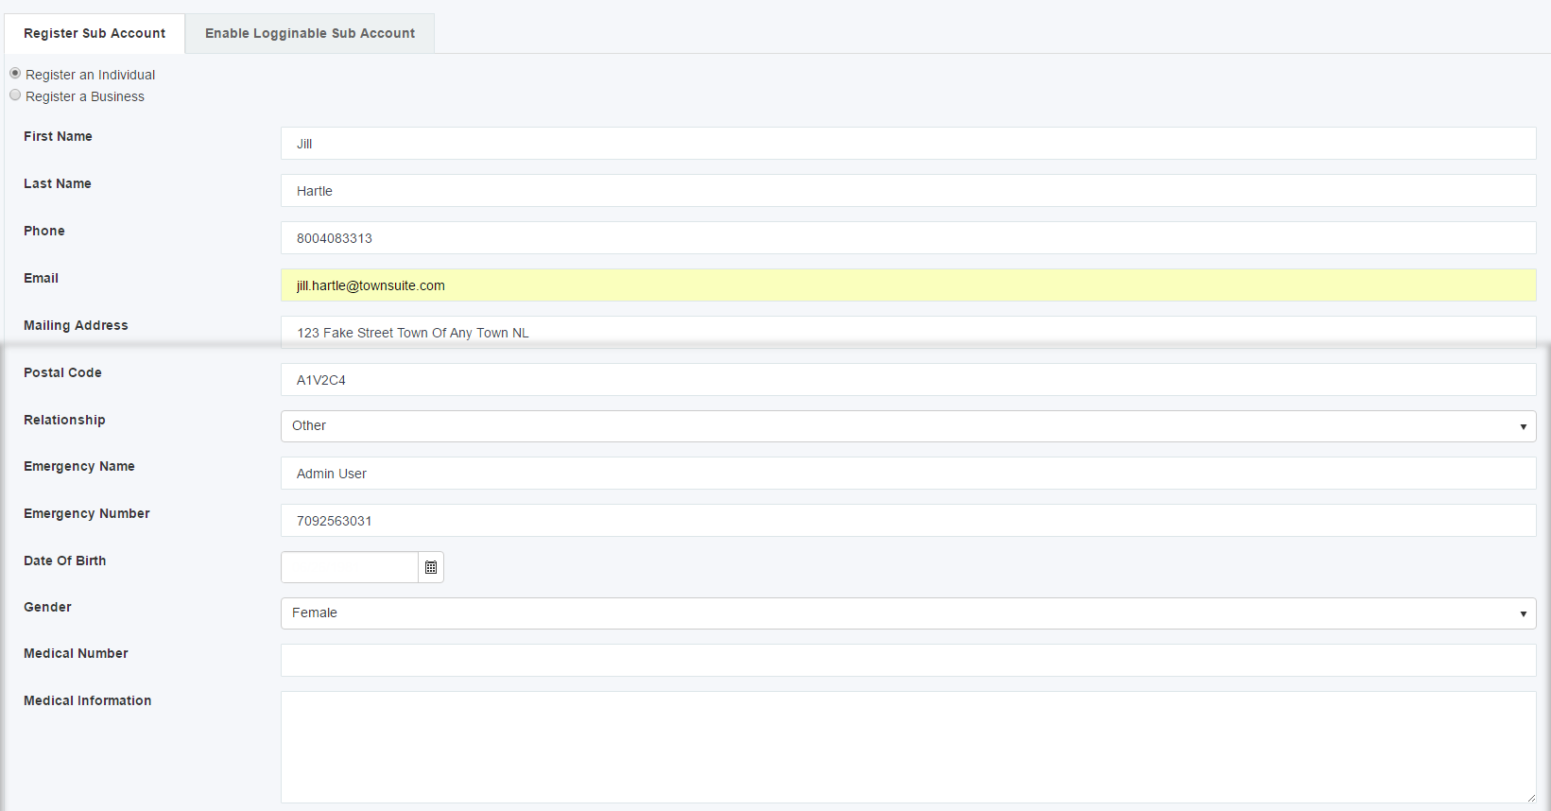Select the Register an Individual radio button
This screenshot has height=811, width=1551.
[15, 73]
